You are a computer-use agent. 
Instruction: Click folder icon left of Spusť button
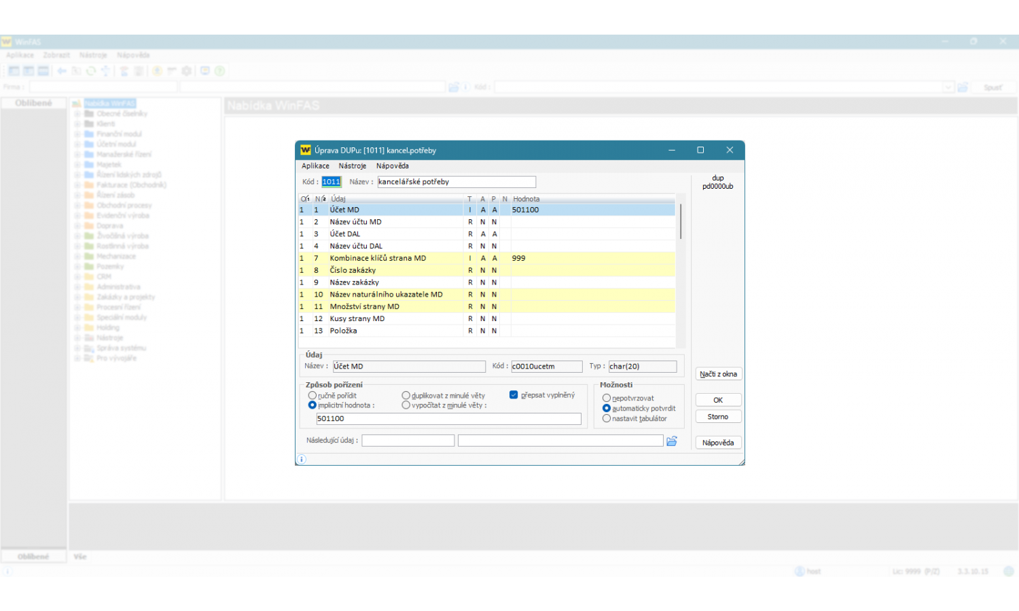point(963,87)
